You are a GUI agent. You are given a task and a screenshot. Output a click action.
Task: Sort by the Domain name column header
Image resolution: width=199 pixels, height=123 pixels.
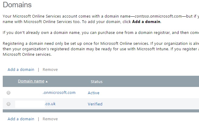coord(31,81)
